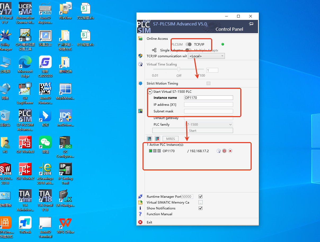Open GX Works2 desktop icon
This screenshot has width=320, height=242.
[25, 171]
